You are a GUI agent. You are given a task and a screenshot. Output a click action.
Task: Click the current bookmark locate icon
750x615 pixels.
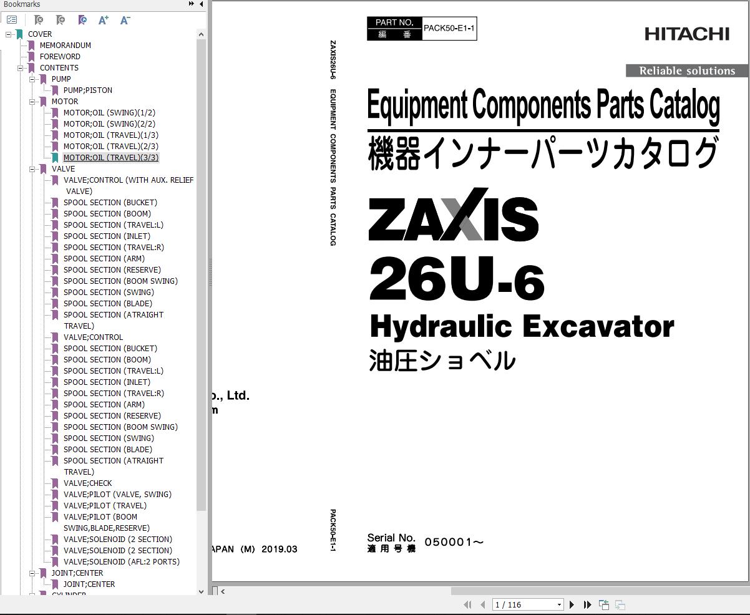[x=82, y=20]
